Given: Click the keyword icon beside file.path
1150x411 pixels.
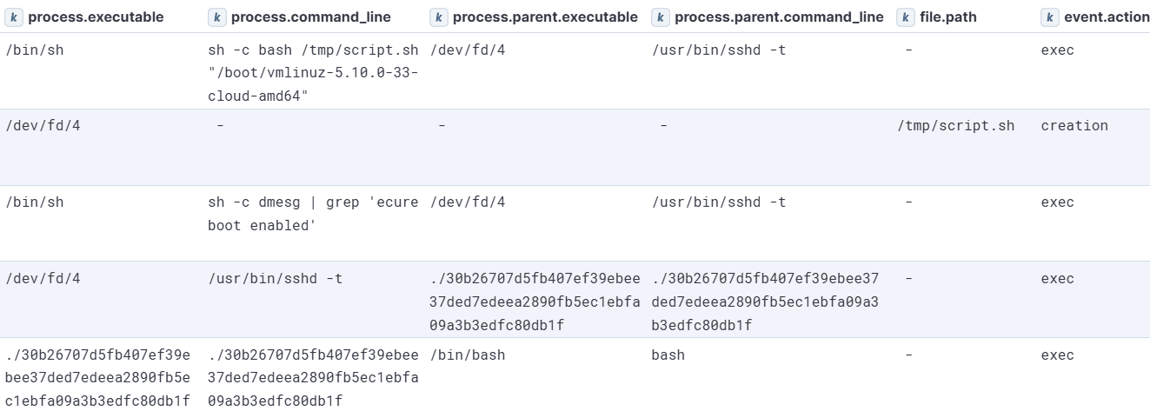Looking at the screenshot, I should coord(907,17).
